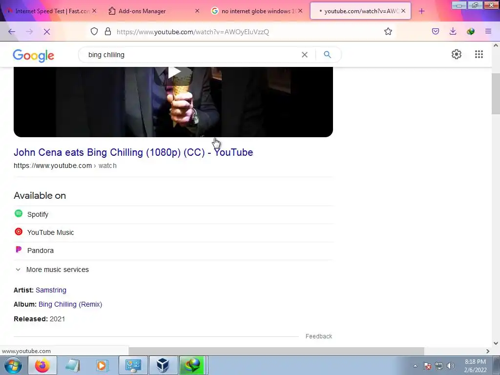500x375 pixels.
Task: Click the vertical scrollbar down arrow
Action: (496, 343)
